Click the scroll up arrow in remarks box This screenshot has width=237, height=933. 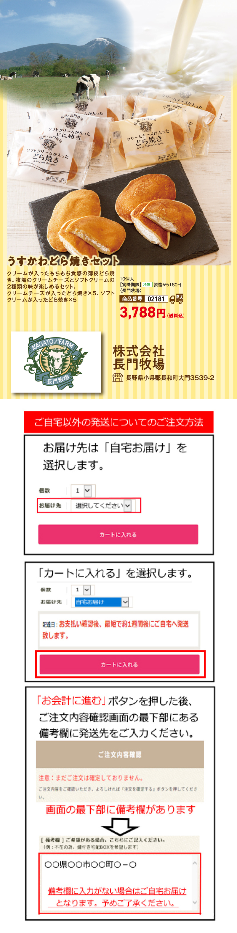195,863
